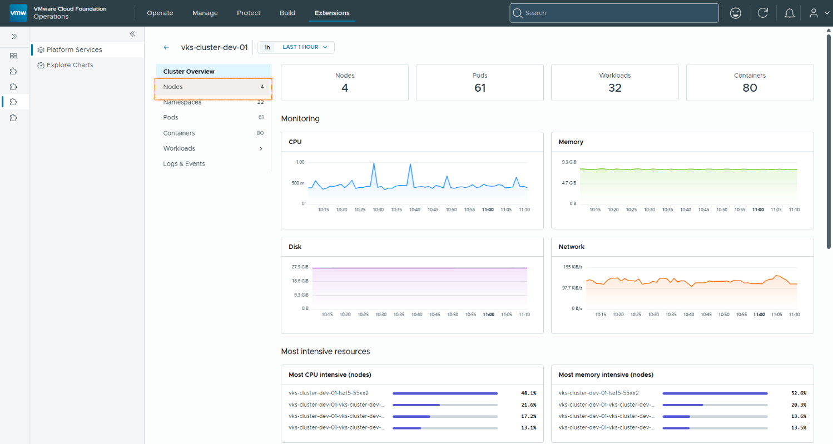Click the Pods summary card
The width and height of the screenshot is (833, 444).
(x=480, y=83)
